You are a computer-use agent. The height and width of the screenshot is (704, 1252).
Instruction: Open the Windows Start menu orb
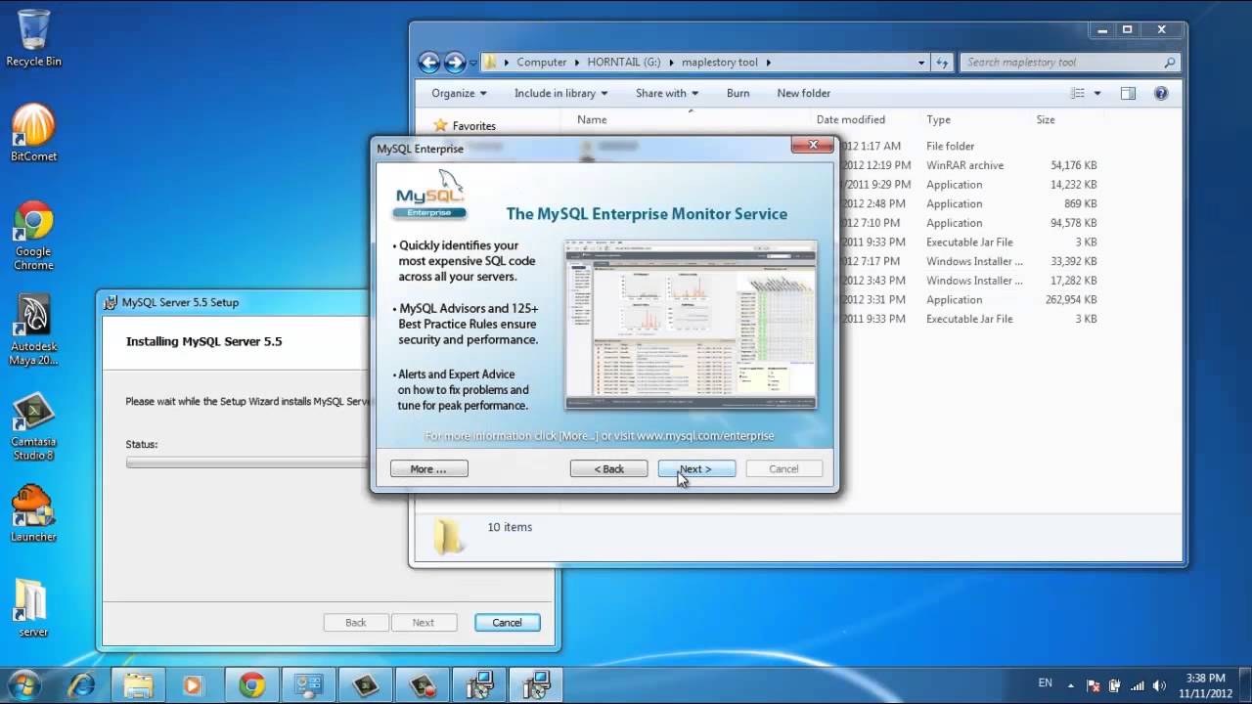point(23,684)
